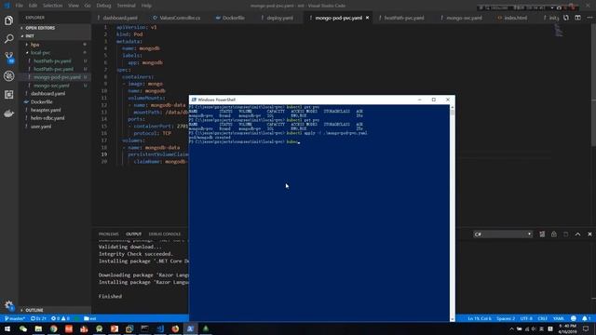
Task: Open the DEBUG CONSOLE panel tab
Action: (165, 234)
